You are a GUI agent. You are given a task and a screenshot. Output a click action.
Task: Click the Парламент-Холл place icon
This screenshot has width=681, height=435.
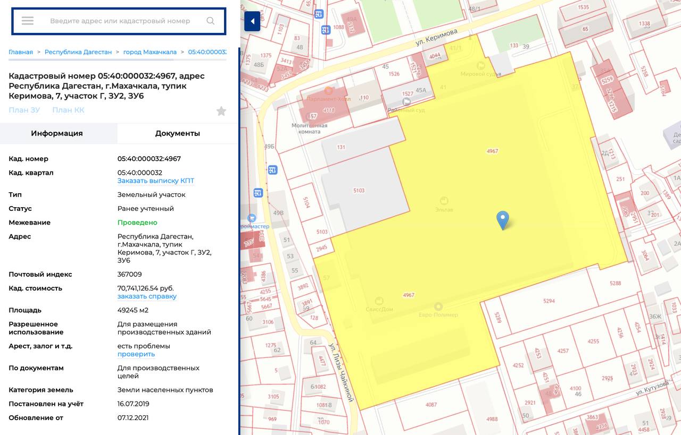pyautogui.click(x=328, y=91)
